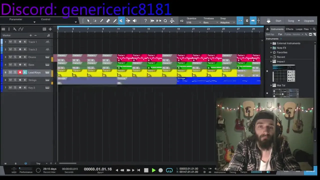Click the browser Home icon
320x180 pixels.
pos(267,29)
